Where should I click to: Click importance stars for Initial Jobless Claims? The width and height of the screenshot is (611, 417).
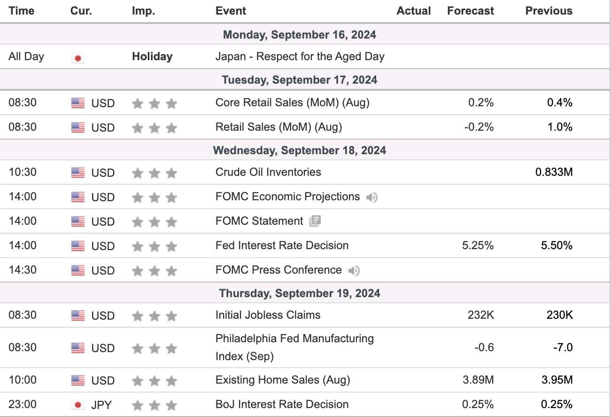click(x=155, y=316)
